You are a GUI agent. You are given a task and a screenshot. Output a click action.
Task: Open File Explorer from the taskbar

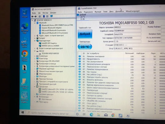tap(99, 115)
